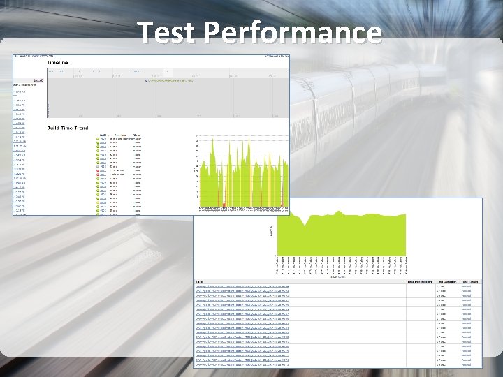Click the event label inside the timeline band
This screenshot has height=377, width=503.
[x=170, y=81]
